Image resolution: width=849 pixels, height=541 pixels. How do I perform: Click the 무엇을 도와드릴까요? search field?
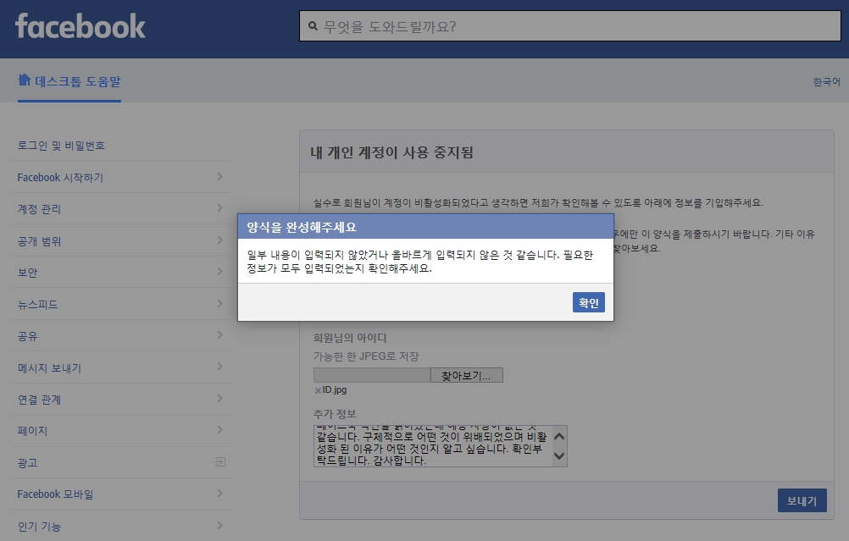(x=570, y=26)
